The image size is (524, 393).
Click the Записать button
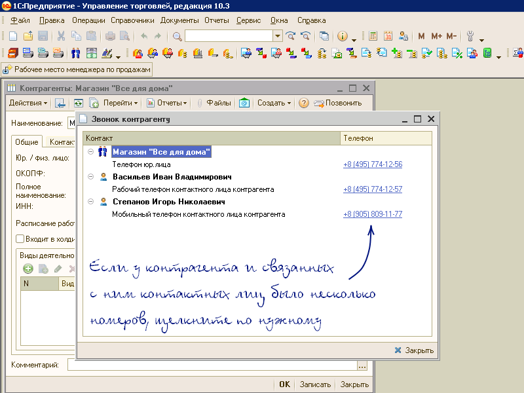click(315, 384)
